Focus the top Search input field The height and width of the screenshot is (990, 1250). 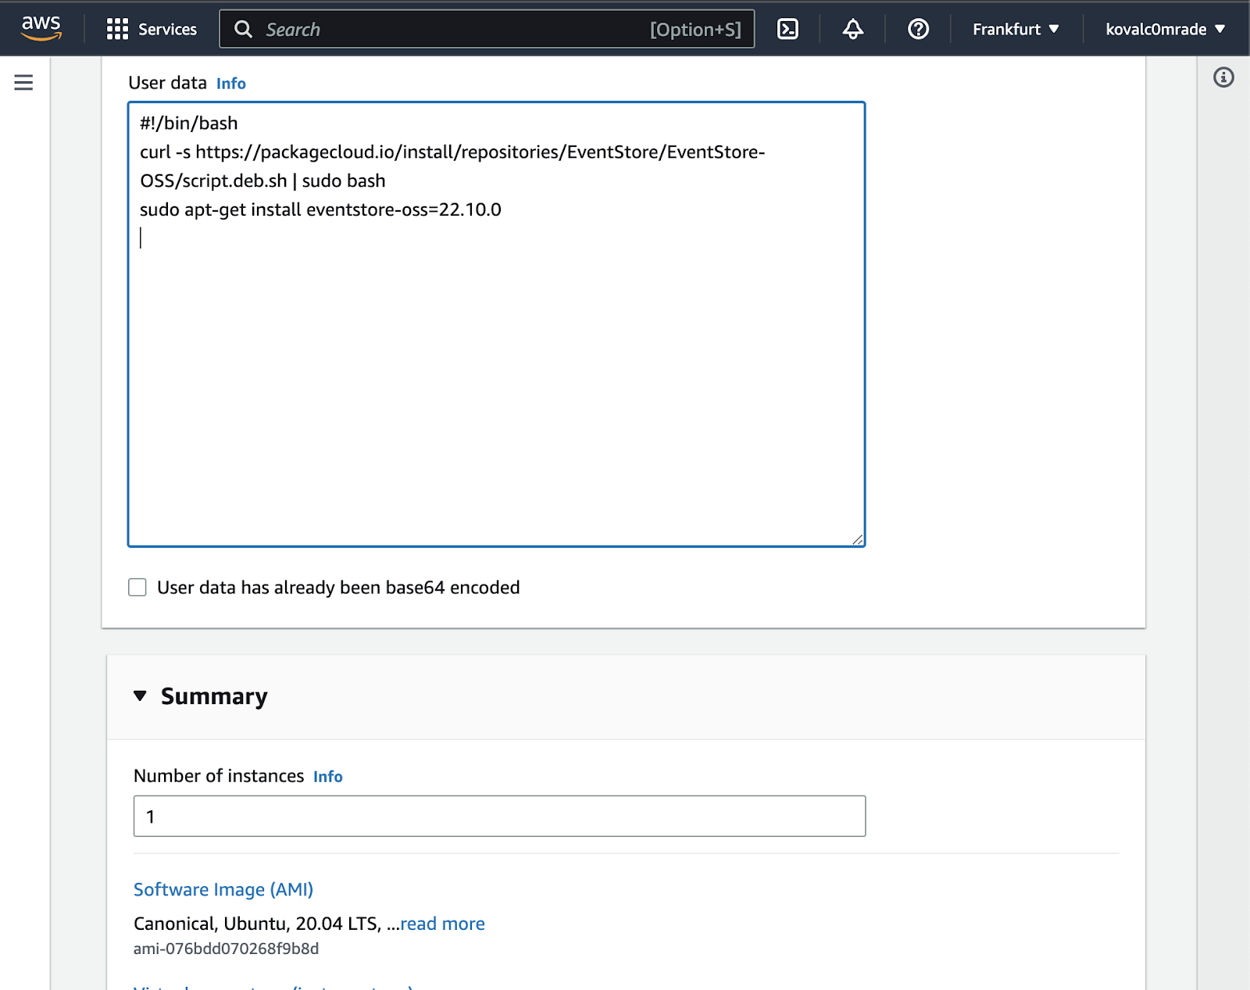(x=487, y=29)
